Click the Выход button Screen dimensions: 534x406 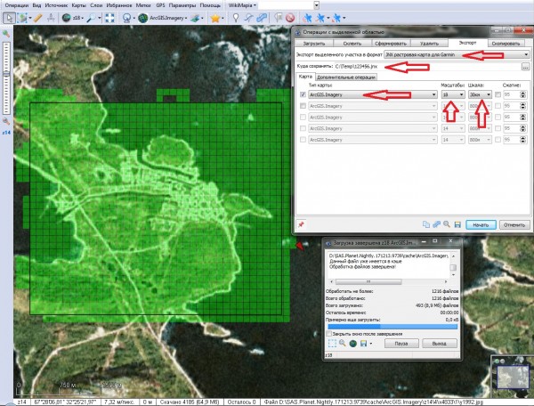(439, 344)
